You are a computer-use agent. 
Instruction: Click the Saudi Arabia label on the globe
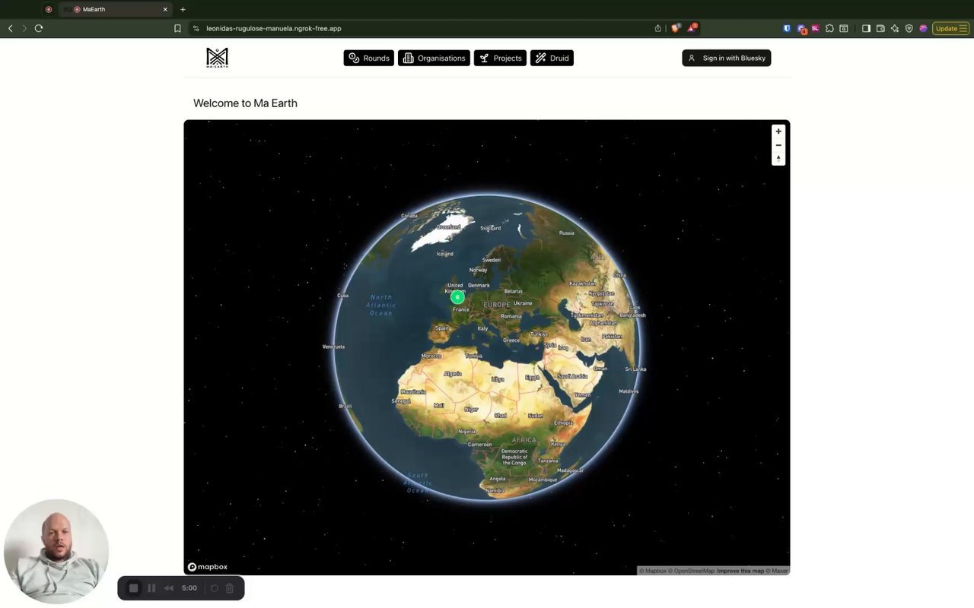tap(572, 376)
